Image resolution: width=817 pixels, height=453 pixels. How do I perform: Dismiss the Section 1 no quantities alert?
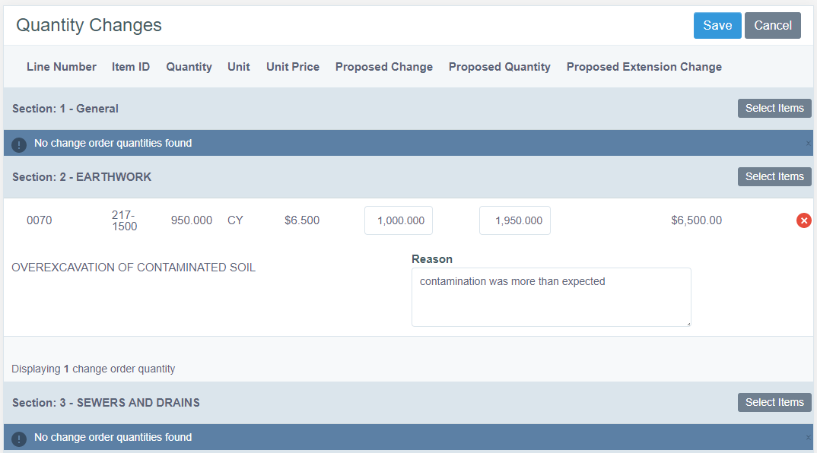(x=808, y=143)
